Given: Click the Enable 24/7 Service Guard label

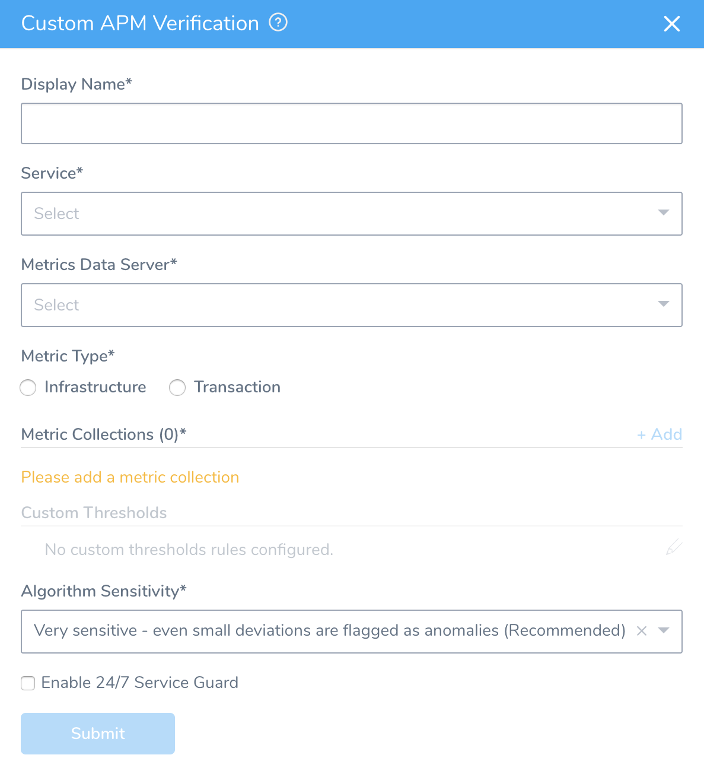Looking at the screenshot, I should pos(140,683).
